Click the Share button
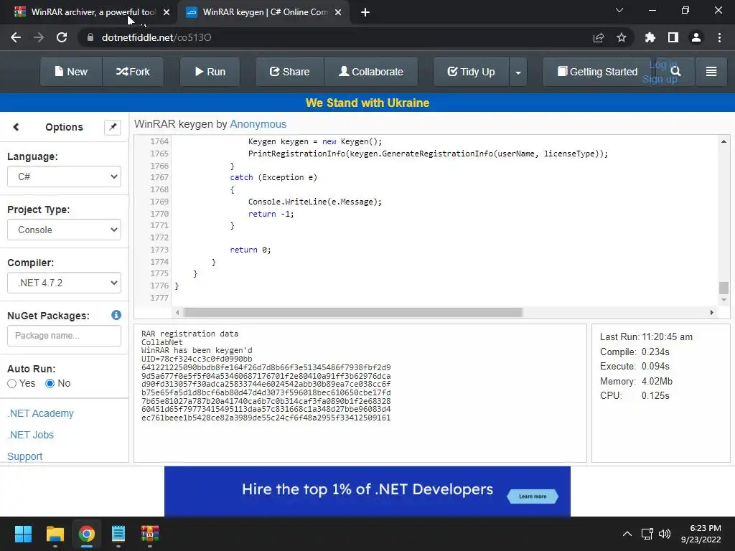 click(x=290, y=72)
